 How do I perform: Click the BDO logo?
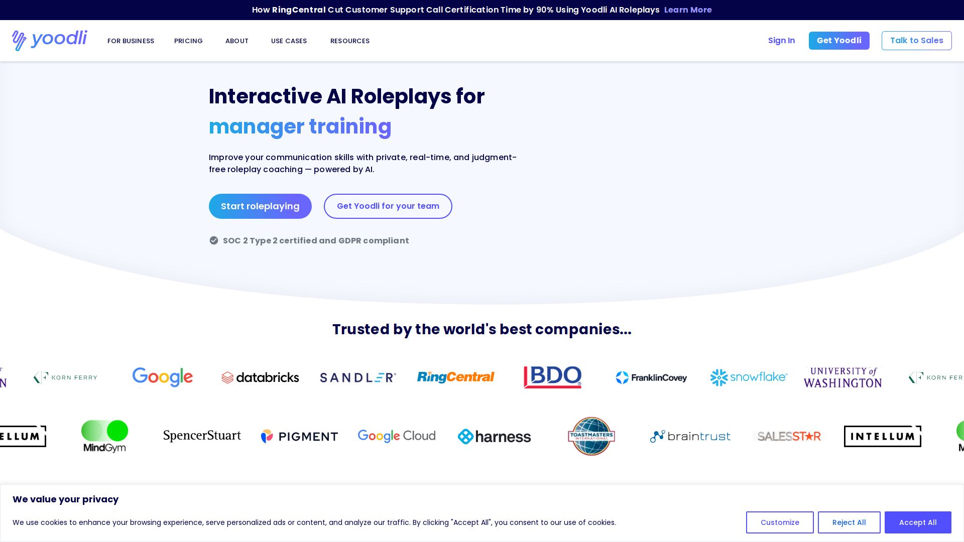tap(552, 377)
